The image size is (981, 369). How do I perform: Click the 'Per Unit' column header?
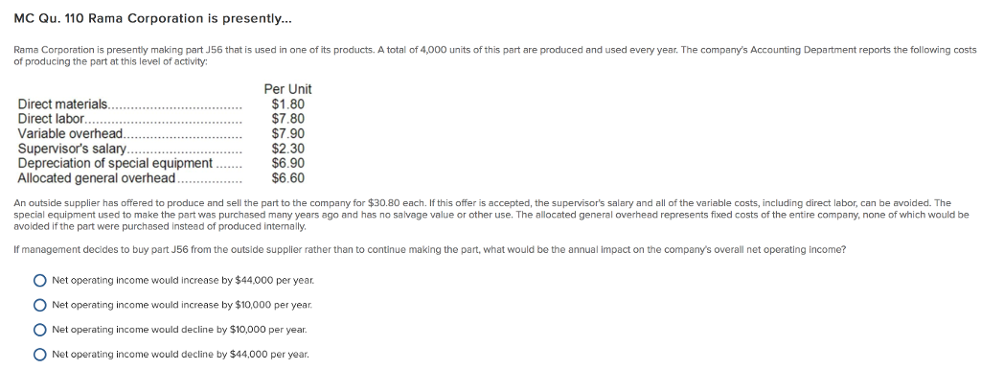(x=287, y=89)
